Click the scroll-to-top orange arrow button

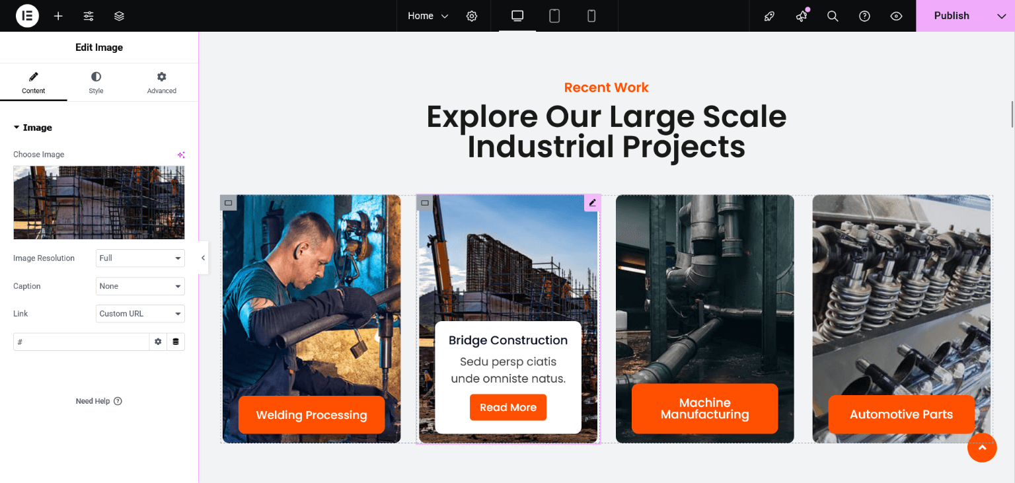[x=982, y=447]
